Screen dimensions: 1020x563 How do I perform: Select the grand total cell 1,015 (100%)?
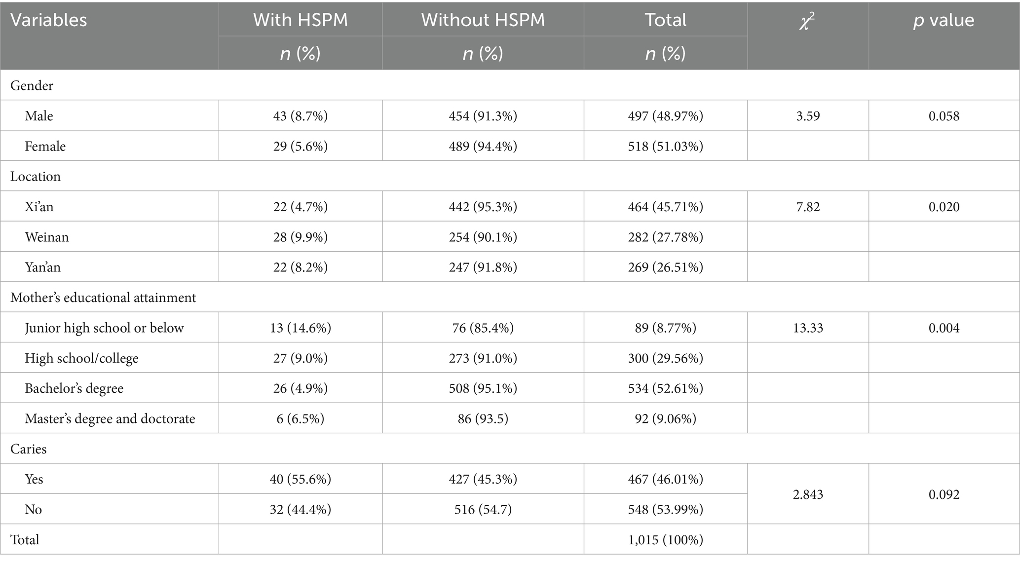pyautogui.click(x=665, y=540)
